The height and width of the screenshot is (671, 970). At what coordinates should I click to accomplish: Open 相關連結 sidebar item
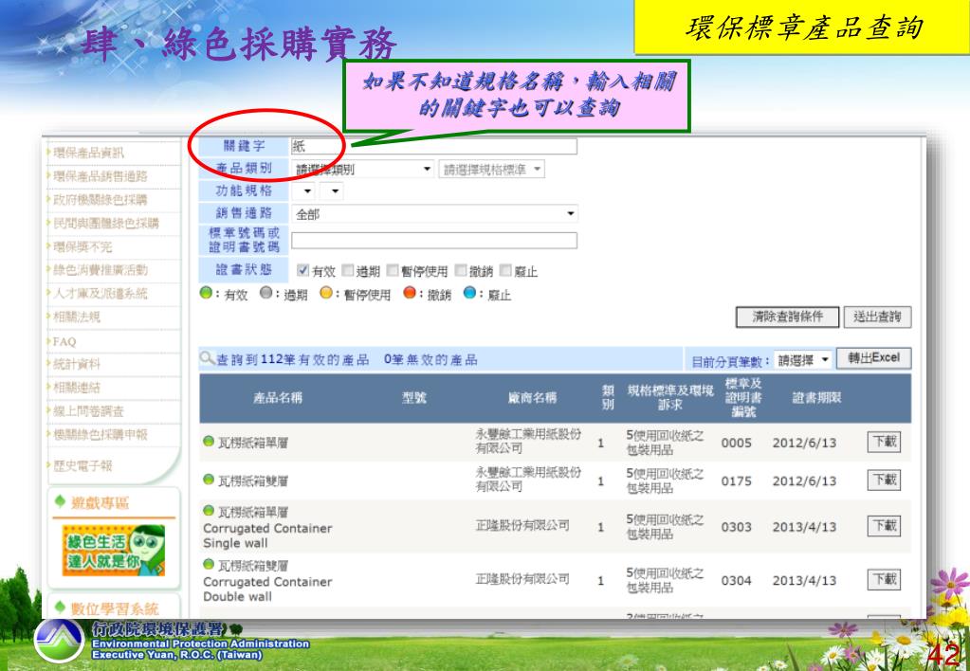[x=76, y=387]
